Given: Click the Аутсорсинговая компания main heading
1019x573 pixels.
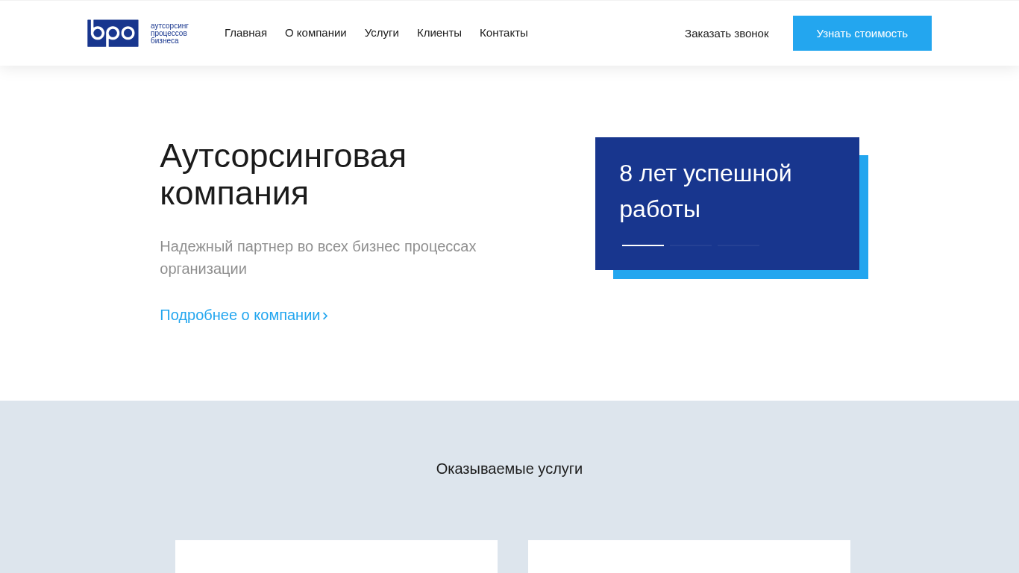Looking at the screenshot, I should tap(283, 175).
